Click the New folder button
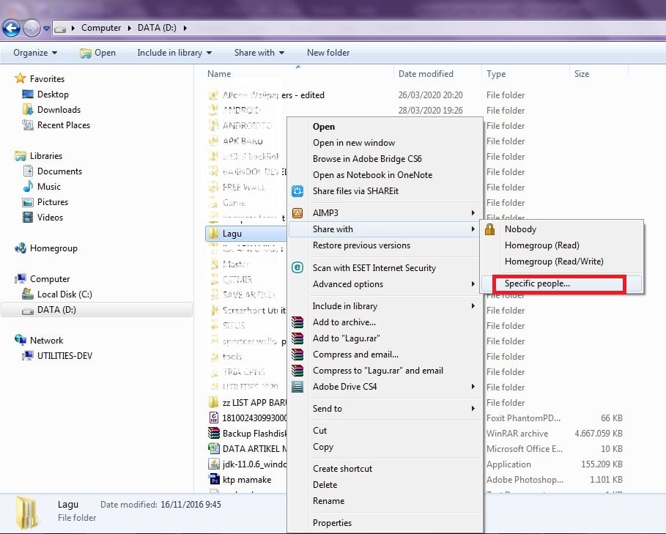This screenshot has height=534, width=666. pos(328,53)
